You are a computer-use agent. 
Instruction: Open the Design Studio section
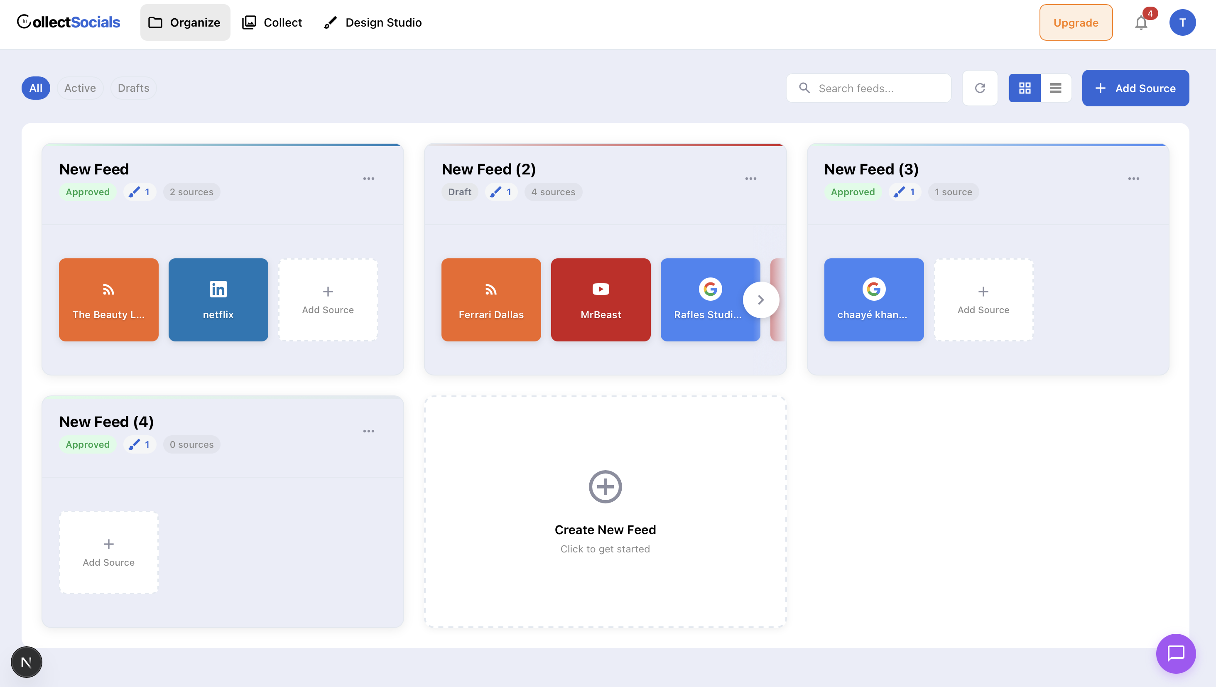coord(373,22)
